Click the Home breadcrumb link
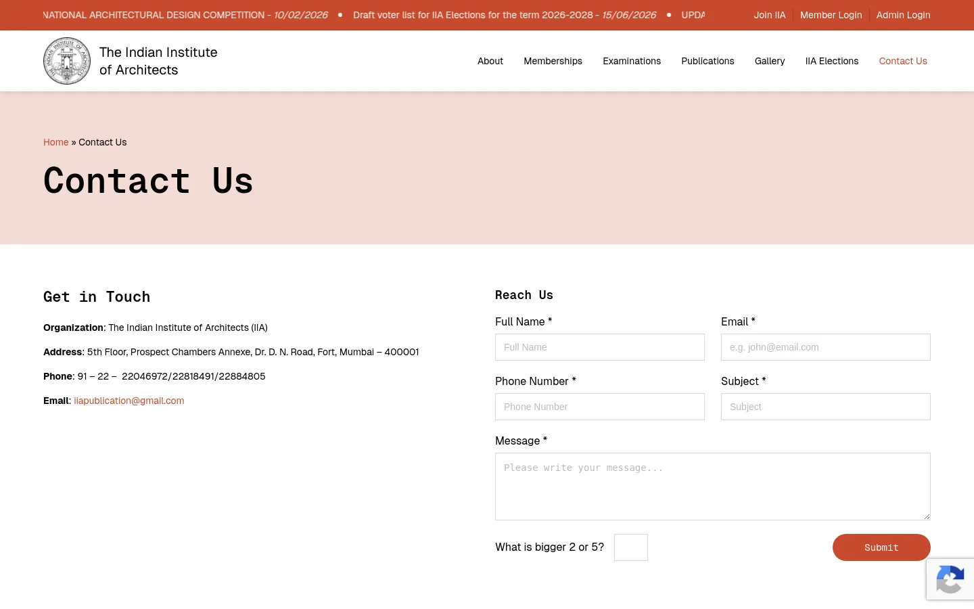Image resolution: width=974 pixels, height=609 pixels. pyautogui.click(x=55, y=142)
